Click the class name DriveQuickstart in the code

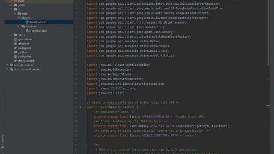(x=122, y=107)
